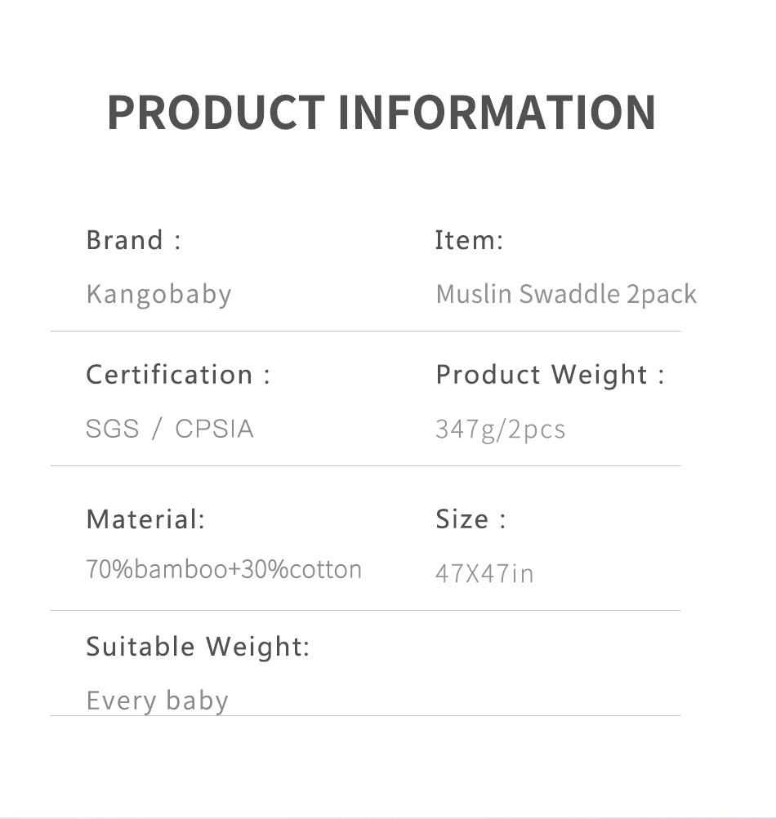Click the CPSIA certification text
Screen dimensions: 776x819
(x=214, y=429)
